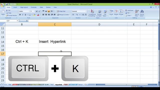Open underline style dropdown arrow
Screen dimensions: 160x90
pos(27,15)
